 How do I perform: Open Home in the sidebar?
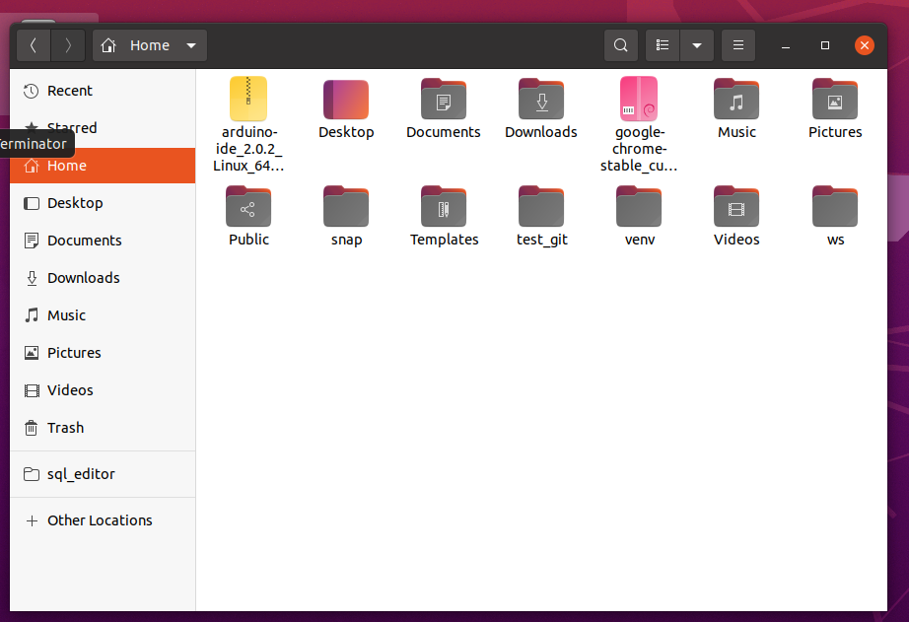pyautogui.click(x=103, y=166)
